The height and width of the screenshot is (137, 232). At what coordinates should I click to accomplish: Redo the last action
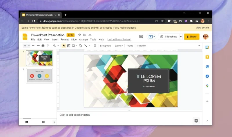tap(38, 46)
